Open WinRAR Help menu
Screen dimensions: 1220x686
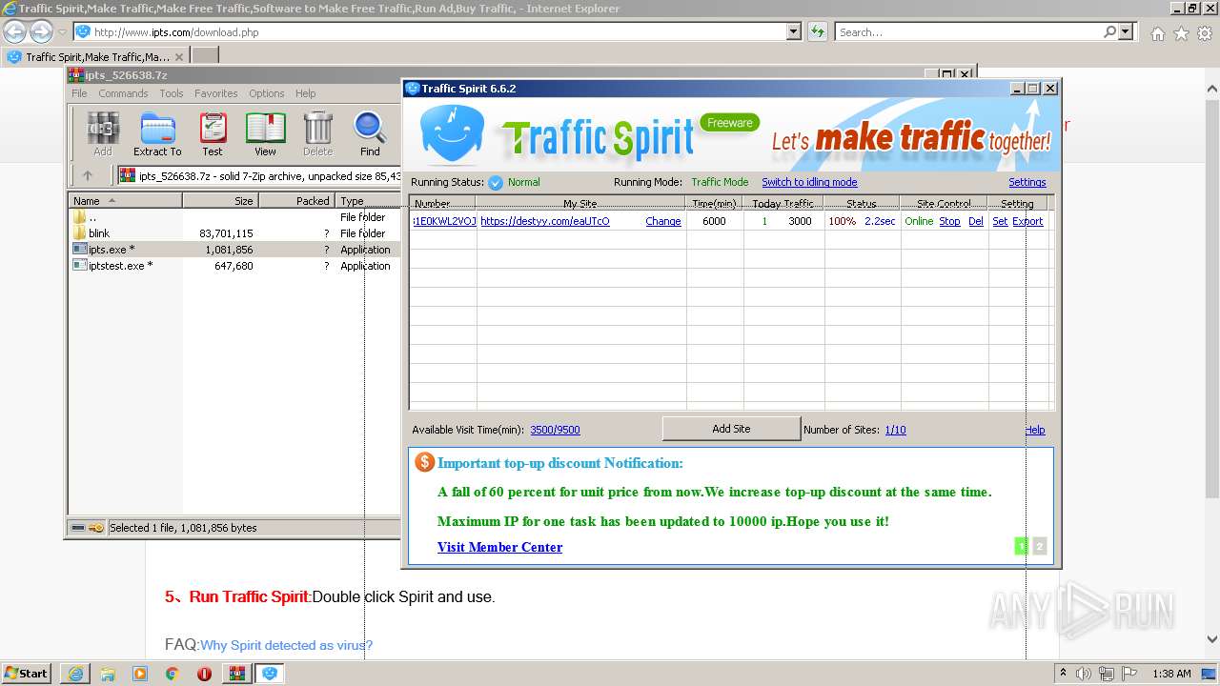coord(305,93)
